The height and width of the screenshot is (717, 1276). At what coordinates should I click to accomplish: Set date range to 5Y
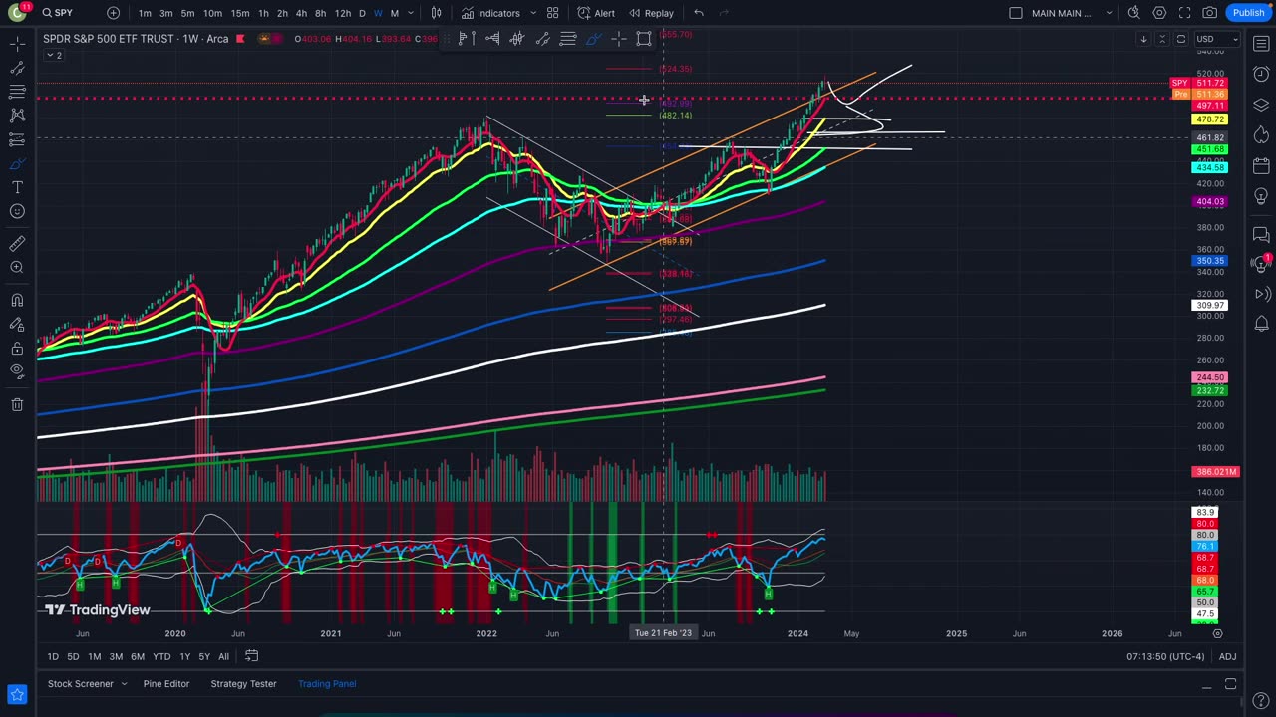(203, 656)
